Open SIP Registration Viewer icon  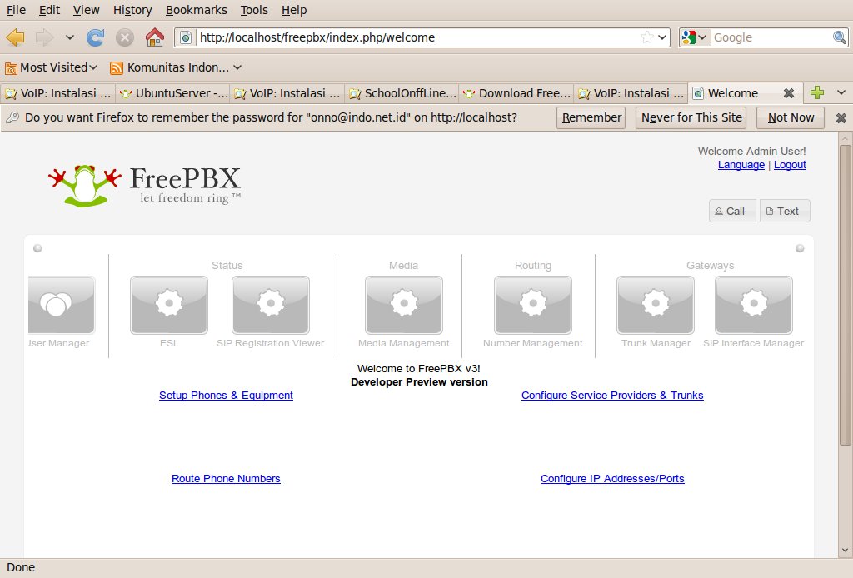pos(271,305)
